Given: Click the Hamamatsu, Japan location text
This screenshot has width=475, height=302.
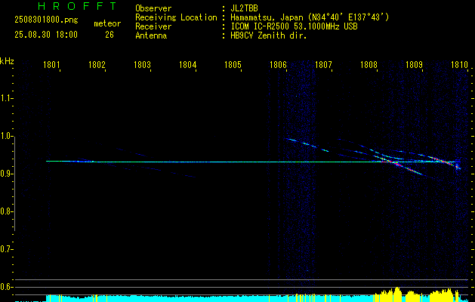Looking at the screenshot, I should (310, 17).
